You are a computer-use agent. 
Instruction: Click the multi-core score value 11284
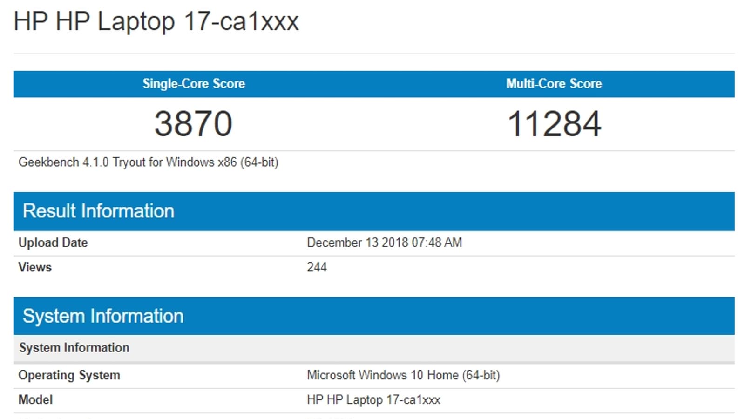click(553, 122)
